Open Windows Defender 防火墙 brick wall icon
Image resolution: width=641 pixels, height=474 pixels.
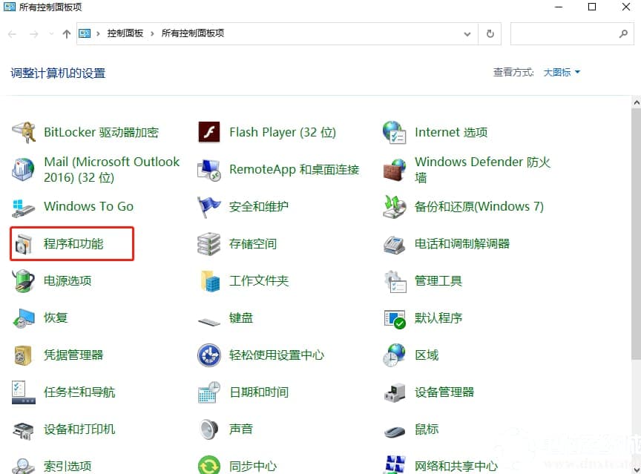(x=394, y=169)
